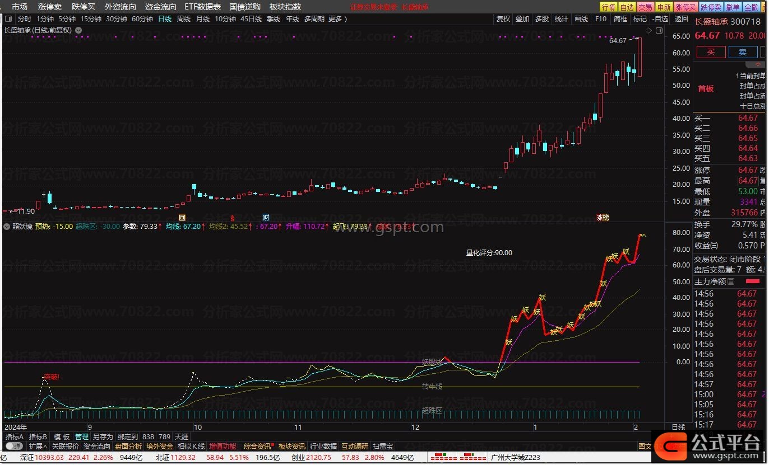Click the blue 卖 button
This screenshot has height=465, width=769.
743,52
